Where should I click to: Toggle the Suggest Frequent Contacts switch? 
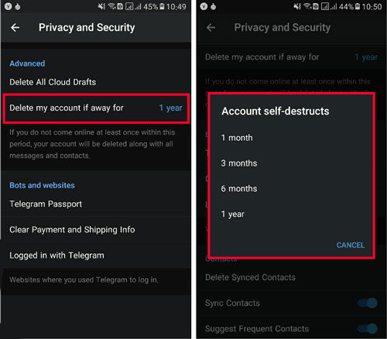point(368,328)
